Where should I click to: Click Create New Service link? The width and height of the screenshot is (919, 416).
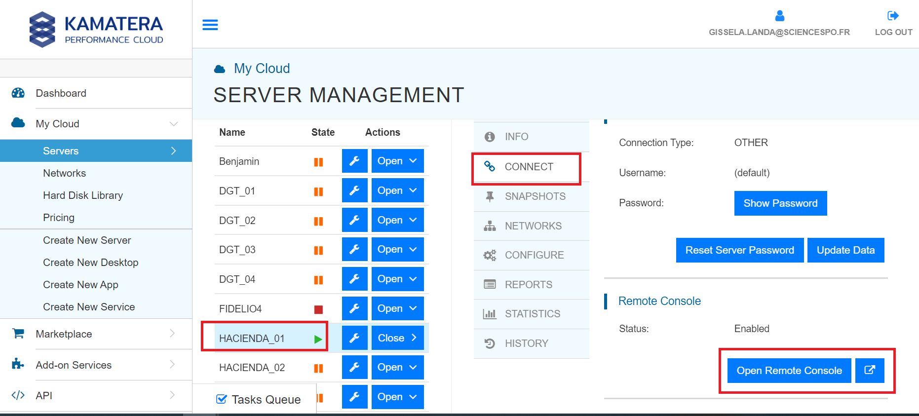pyautogui.click(x=89, y=307)
